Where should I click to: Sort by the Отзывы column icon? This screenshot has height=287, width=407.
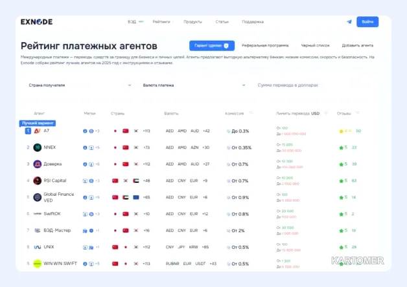(358, 113)
